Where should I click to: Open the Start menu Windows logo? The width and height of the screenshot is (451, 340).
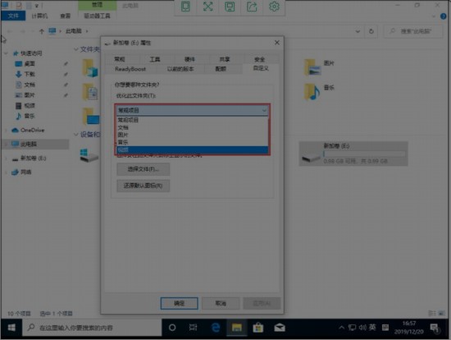[x=11, y=328]
